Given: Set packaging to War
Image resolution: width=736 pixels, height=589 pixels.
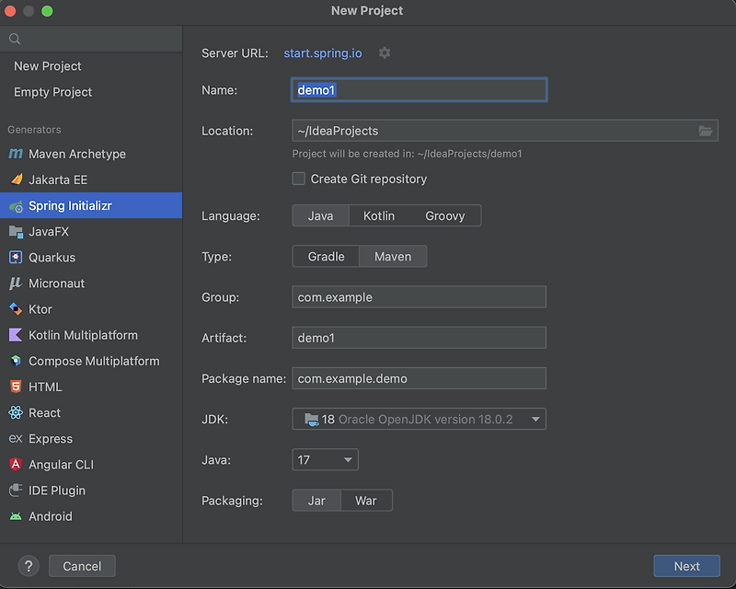Looking at the screenshot, I should [366, 501].
